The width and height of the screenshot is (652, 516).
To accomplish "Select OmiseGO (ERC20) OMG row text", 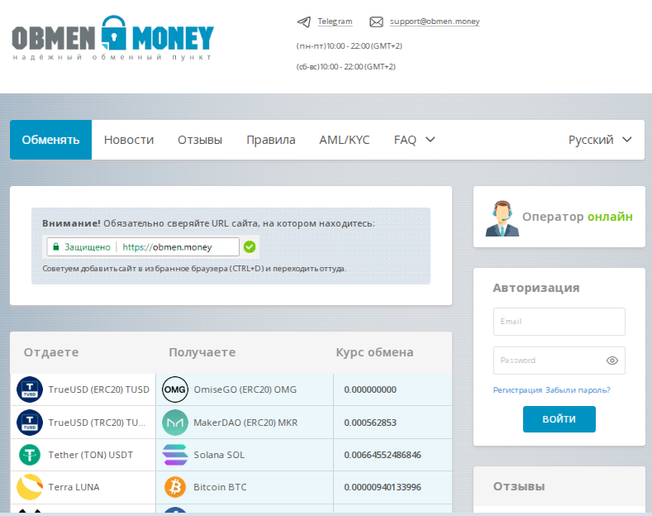I will (245, 389).
